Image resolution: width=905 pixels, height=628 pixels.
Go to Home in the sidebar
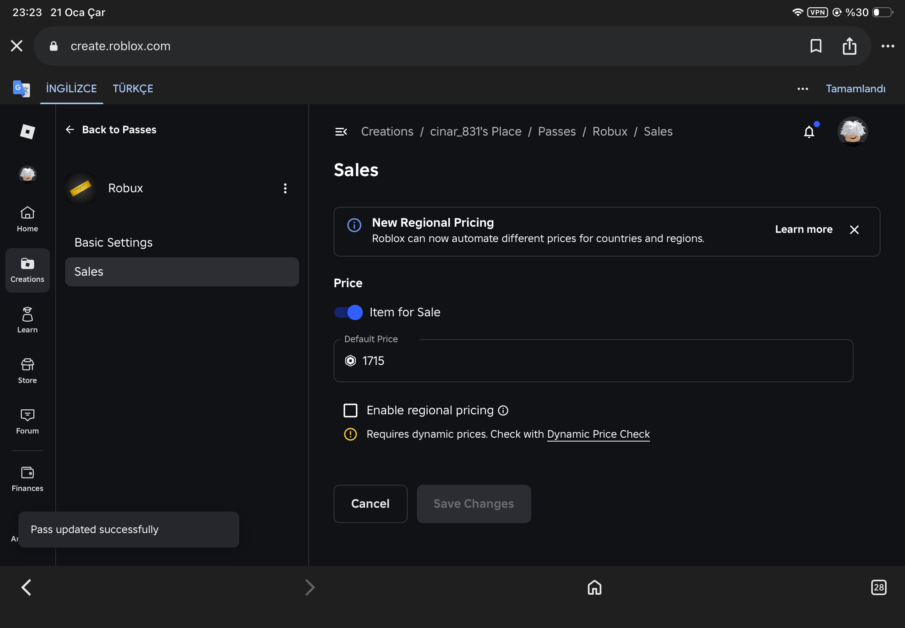(x=28, y=219)
